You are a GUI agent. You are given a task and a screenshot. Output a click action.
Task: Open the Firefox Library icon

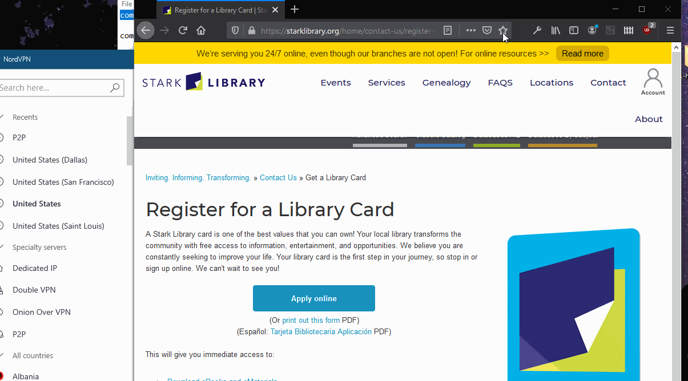(556, 31)
